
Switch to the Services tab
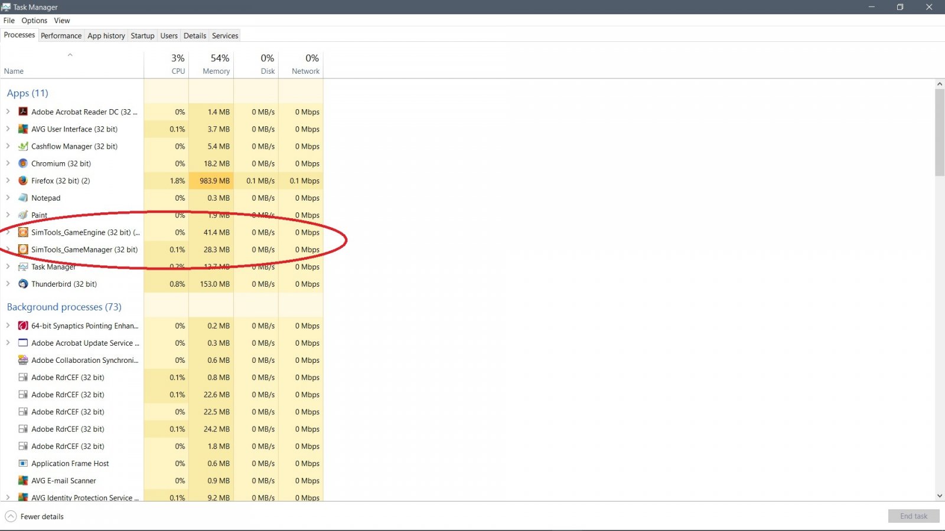coord(225,36)
